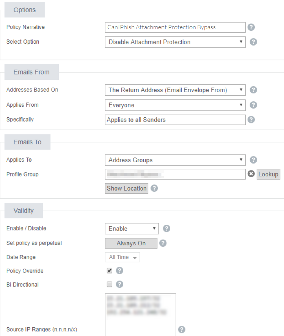Select the Options section header

[x=24, y=9]
